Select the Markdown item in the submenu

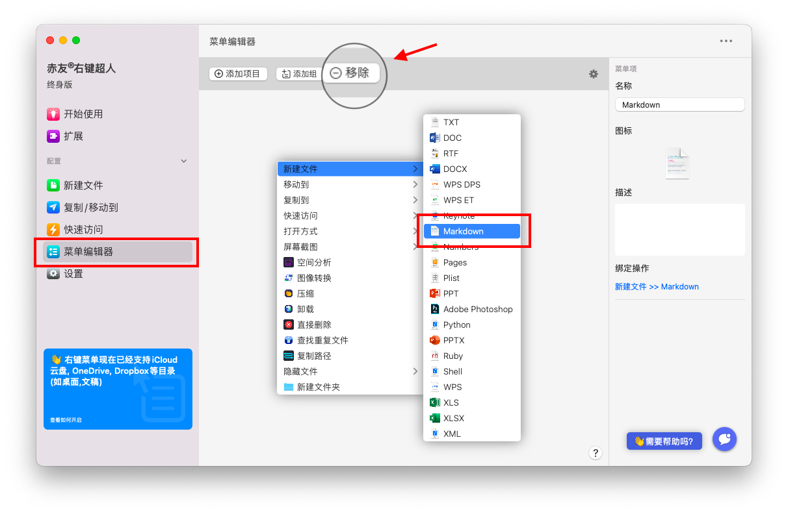[472, 231]
